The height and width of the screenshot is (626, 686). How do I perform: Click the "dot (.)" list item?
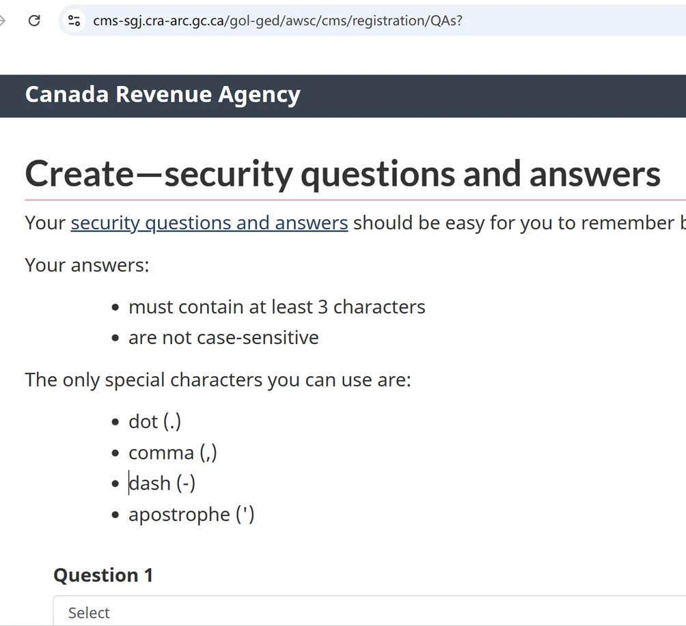tap(154, 421)
